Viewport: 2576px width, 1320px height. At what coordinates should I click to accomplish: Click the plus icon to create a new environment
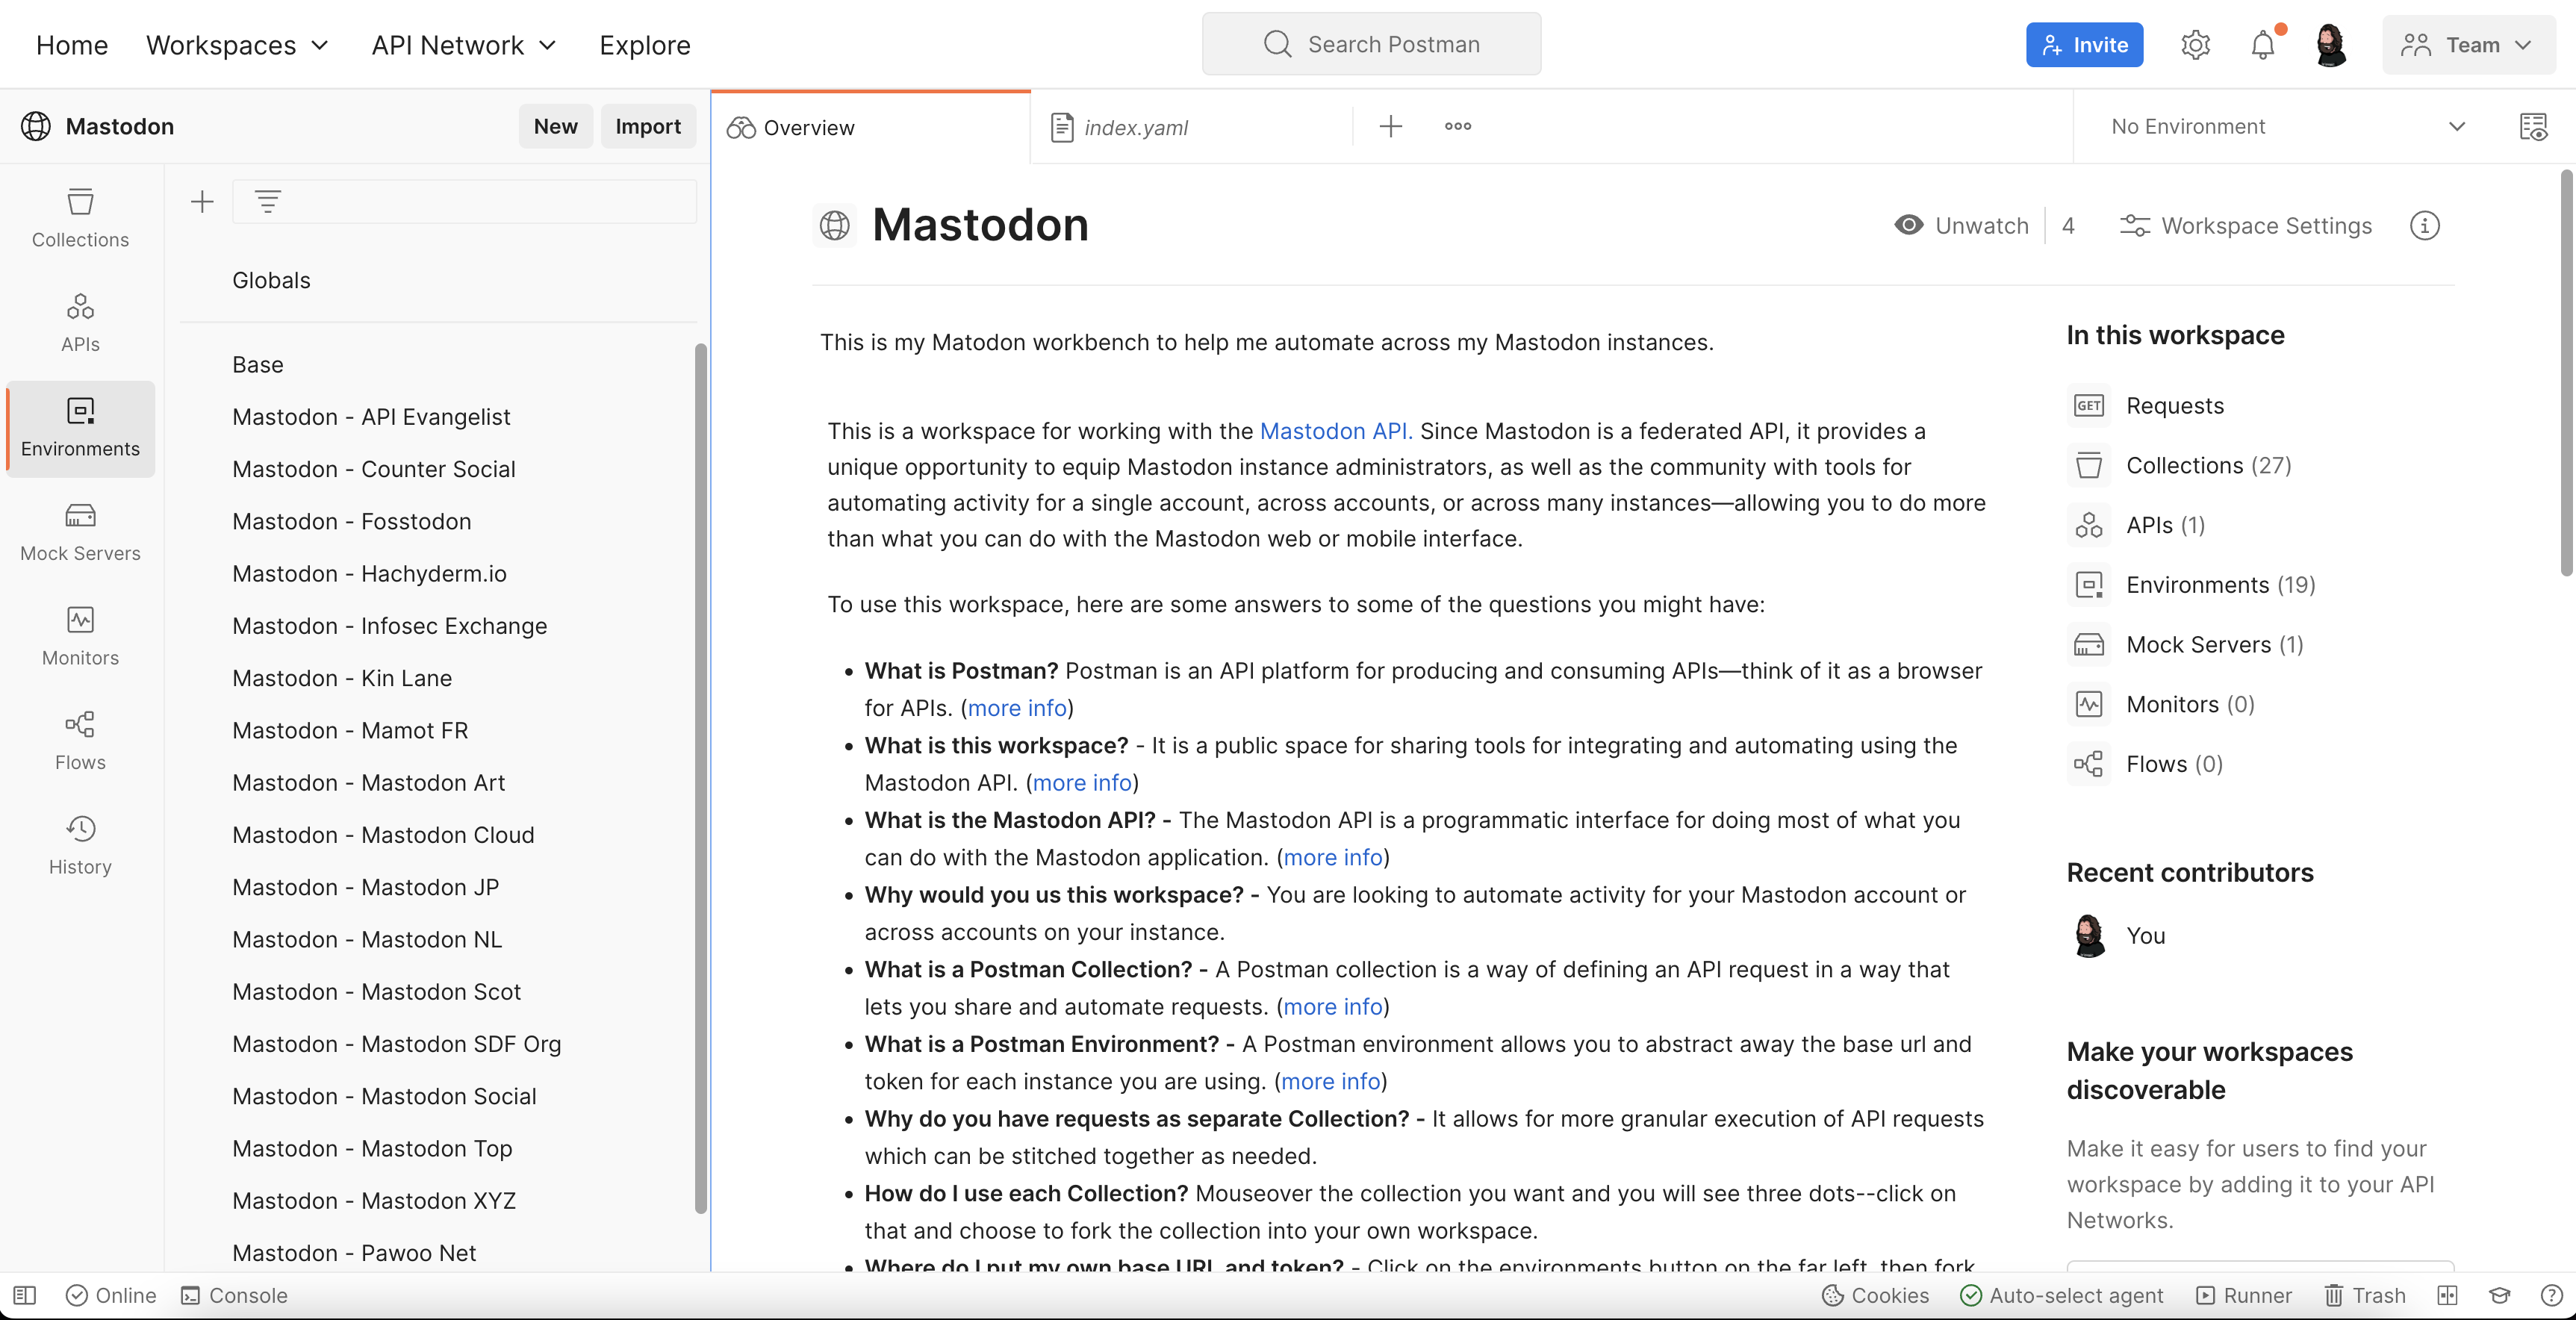click(202, 202)
